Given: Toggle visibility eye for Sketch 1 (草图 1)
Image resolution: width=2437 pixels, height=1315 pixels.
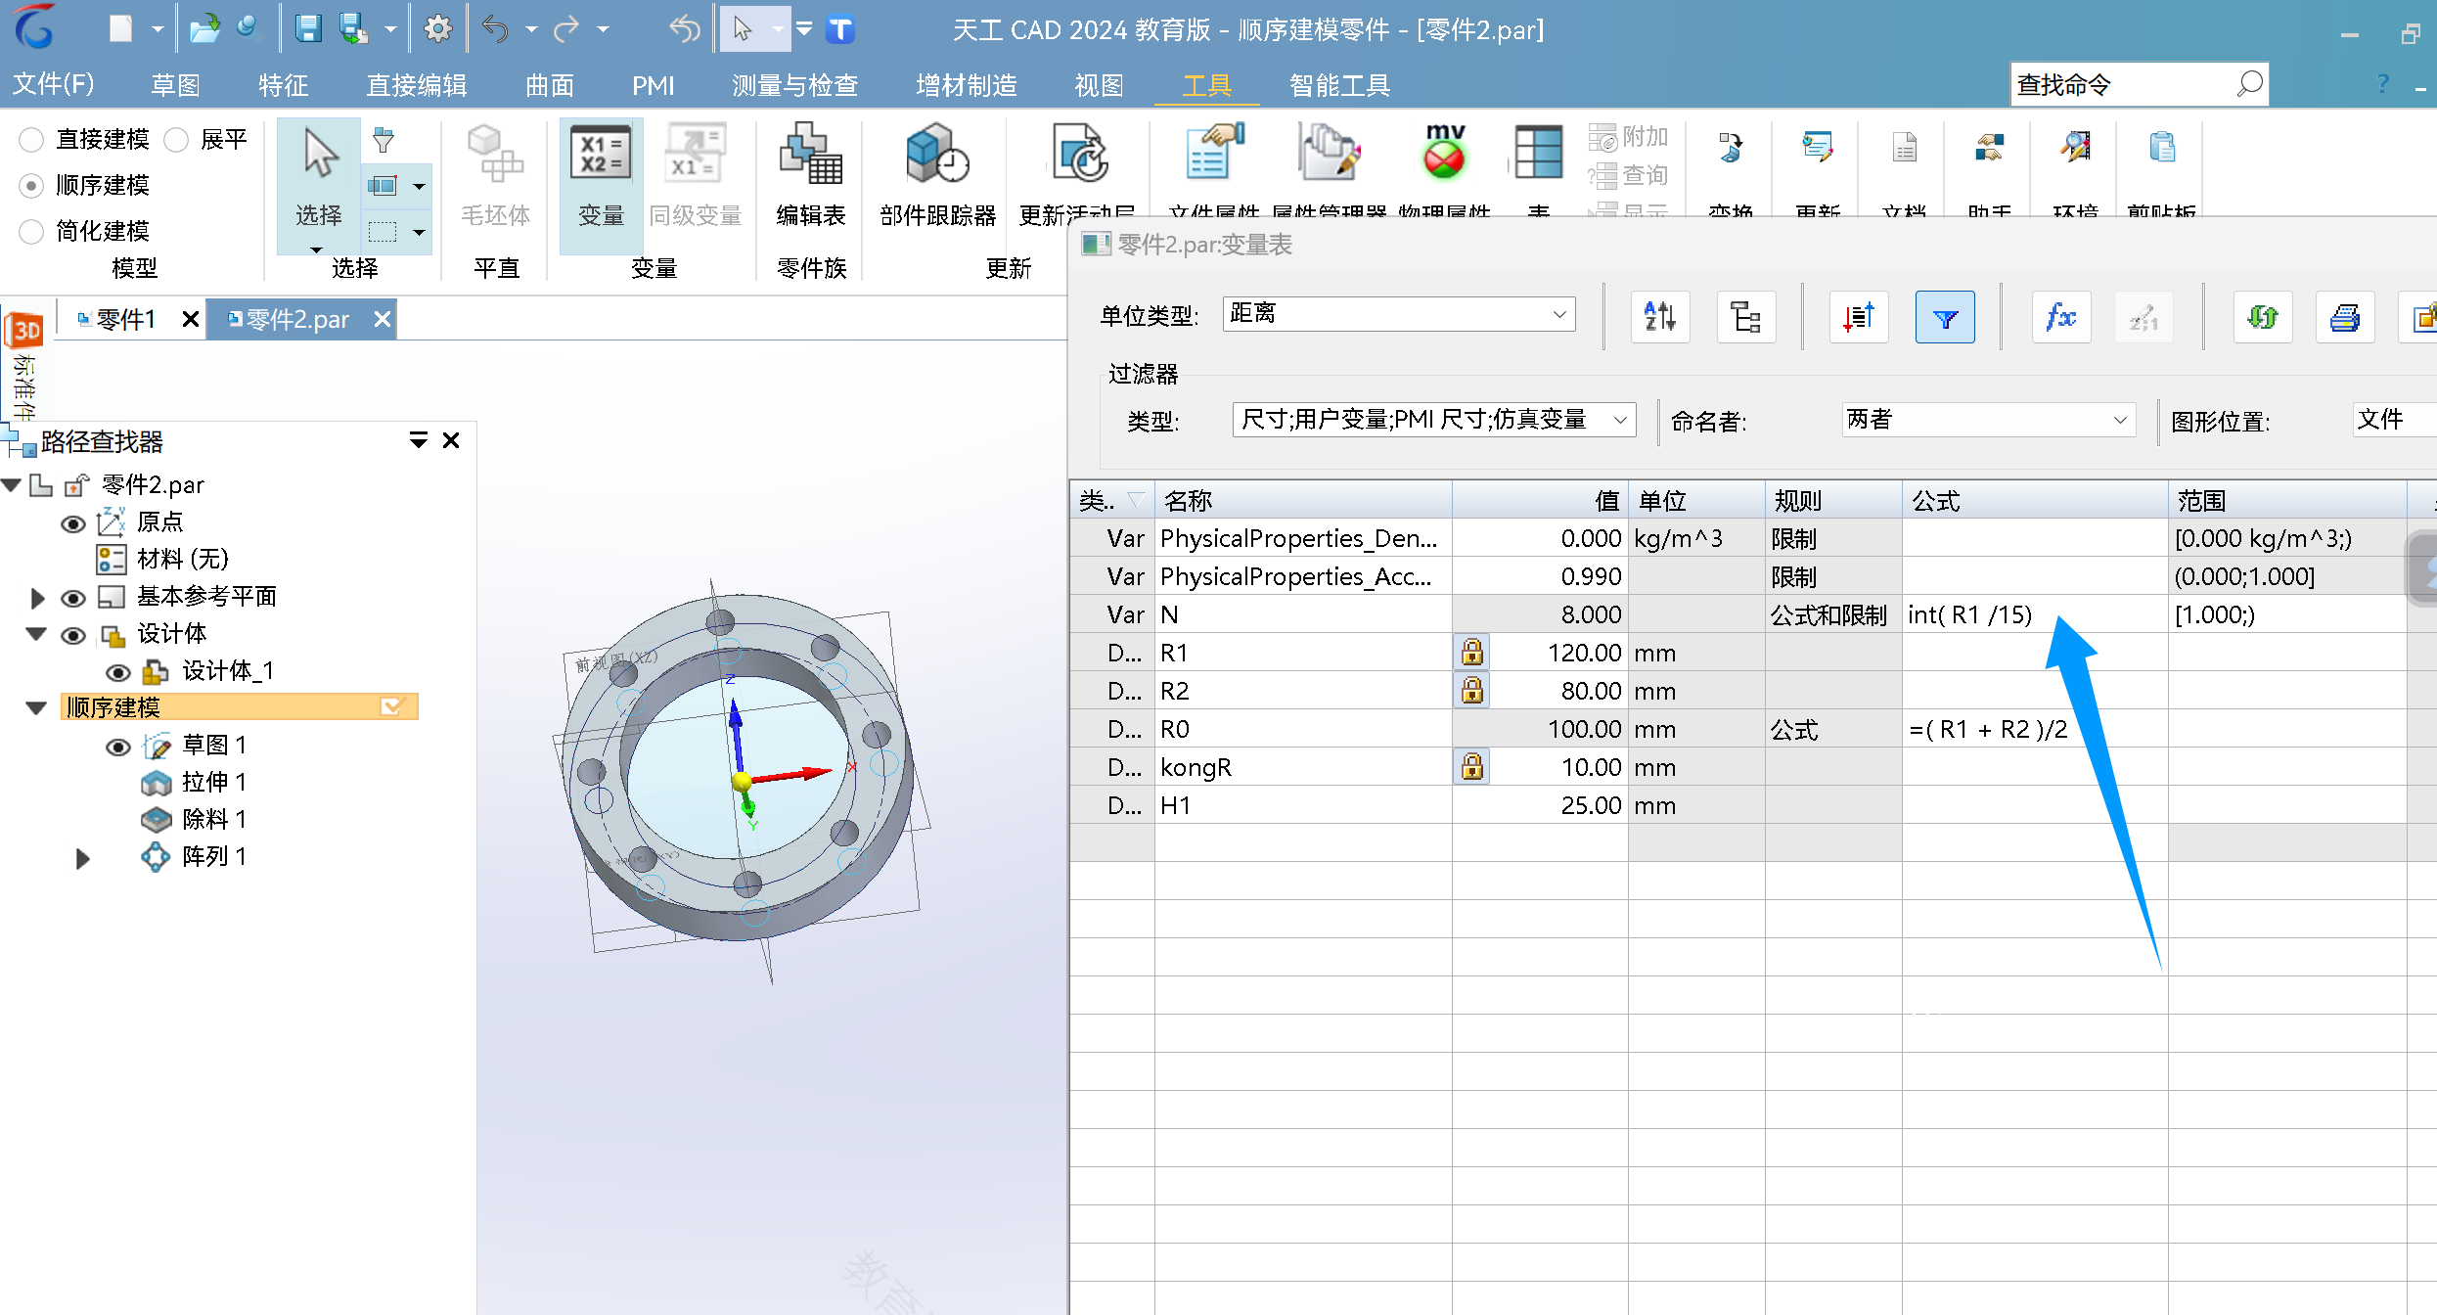Looking at the screenshot, I should (117, 747).
